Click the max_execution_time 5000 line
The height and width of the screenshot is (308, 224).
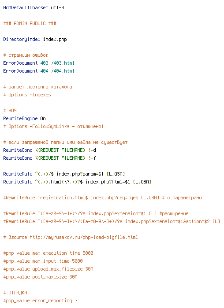click(48, 253)
